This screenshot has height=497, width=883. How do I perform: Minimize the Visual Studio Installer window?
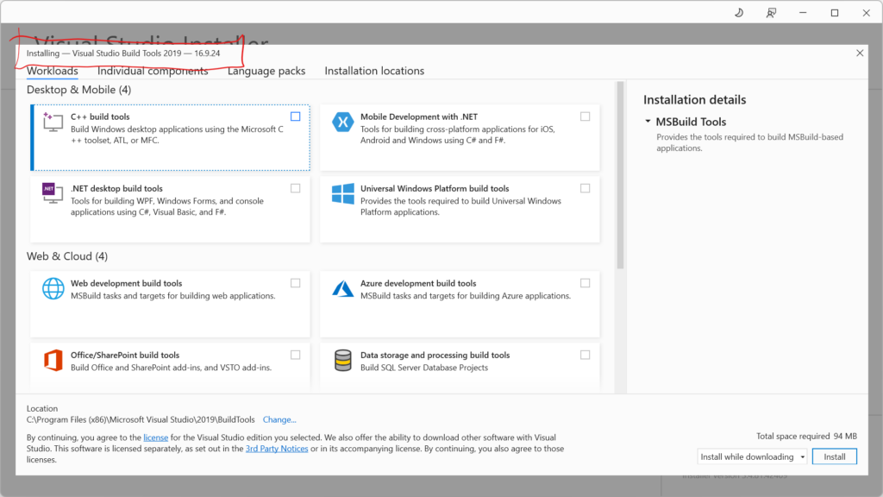[803, 12]
